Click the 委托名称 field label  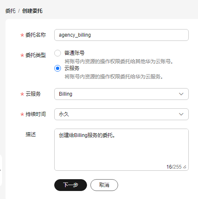point(36,35)
